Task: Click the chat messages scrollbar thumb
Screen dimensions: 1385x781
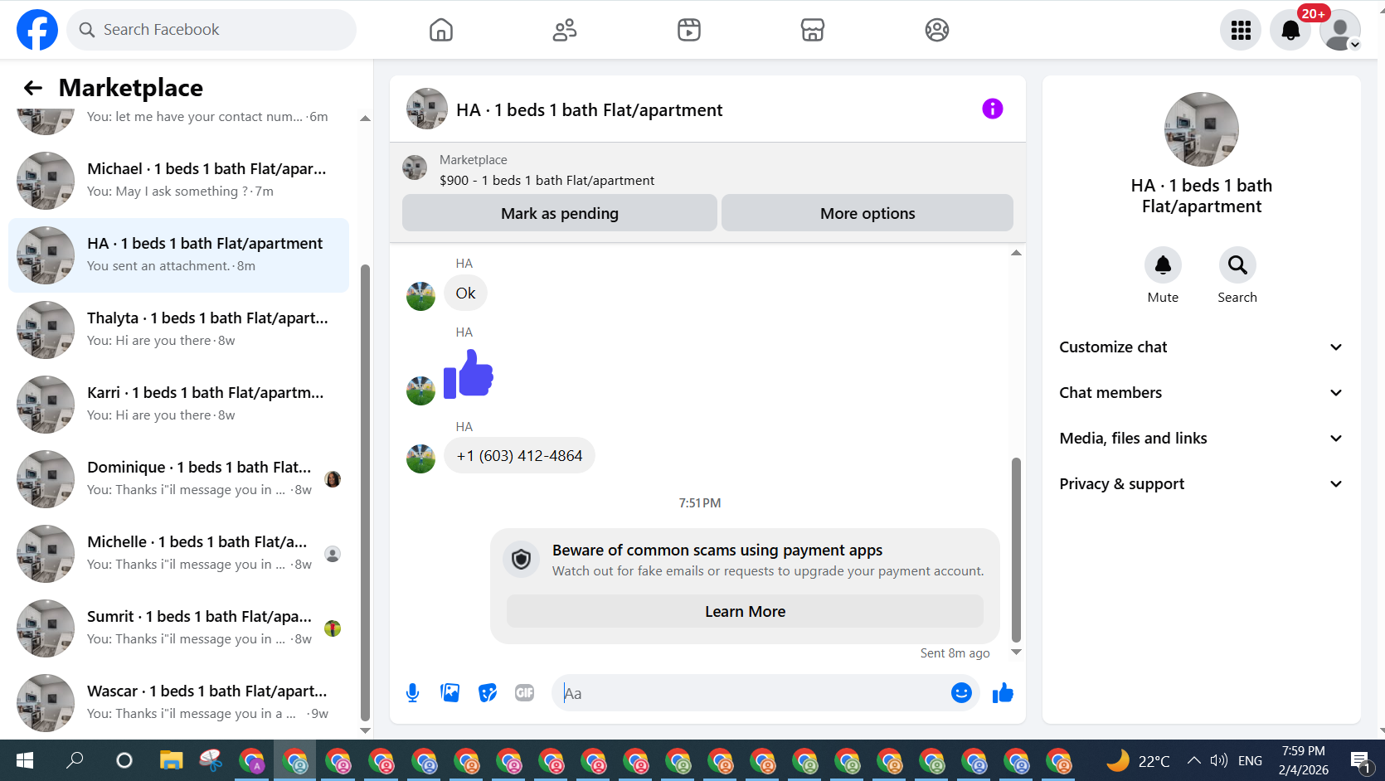Action: pos(1016,550)
